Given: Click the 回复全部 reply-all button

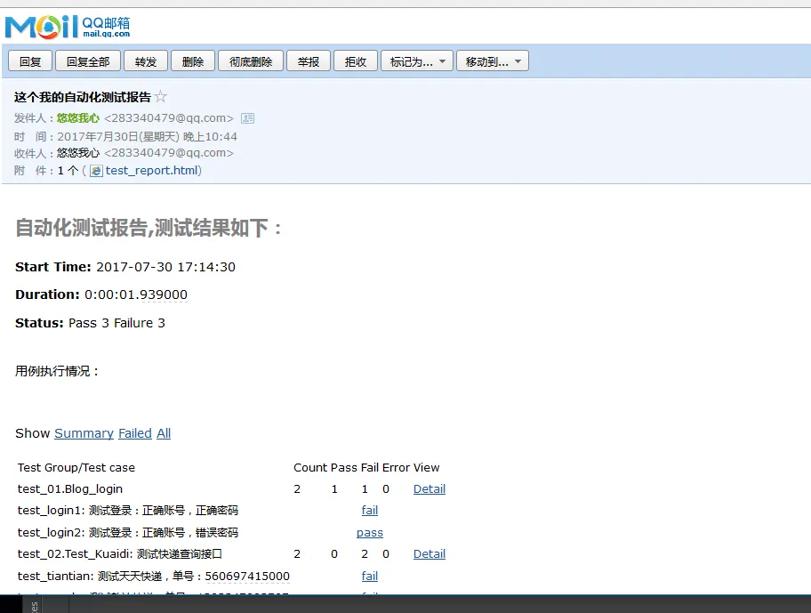Looking at the screenshot, I should 88,61.
